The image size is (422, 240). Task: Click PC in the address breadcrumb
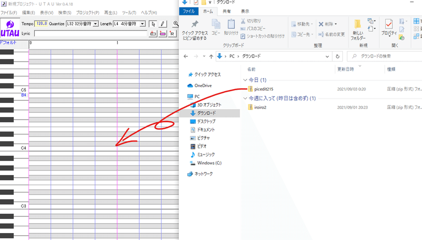232,56
